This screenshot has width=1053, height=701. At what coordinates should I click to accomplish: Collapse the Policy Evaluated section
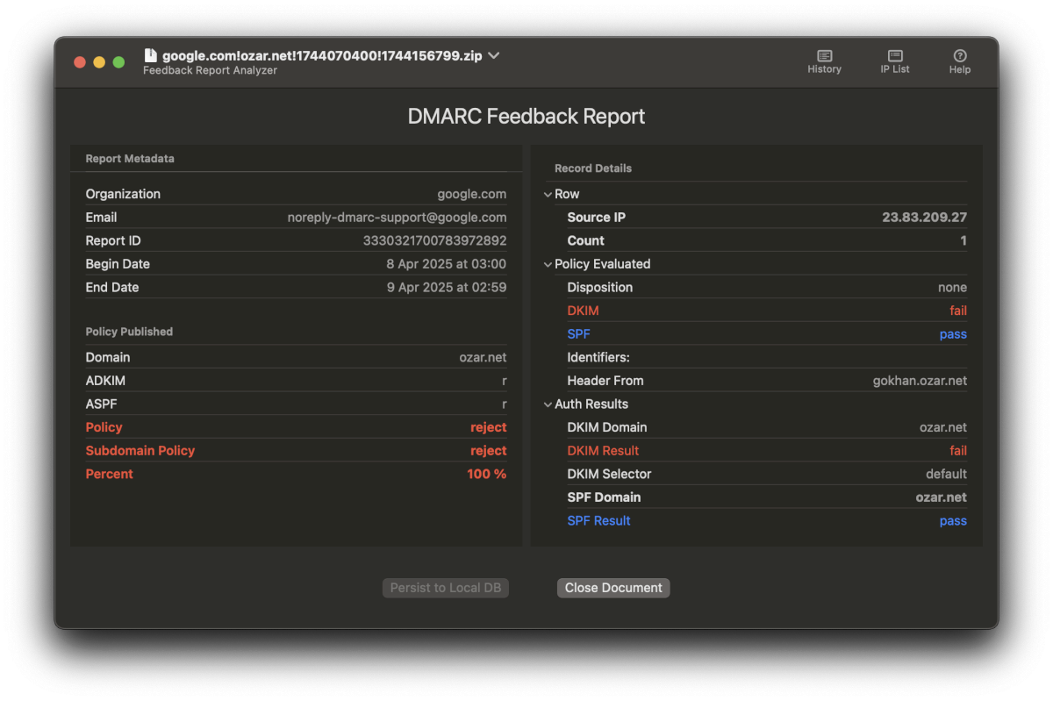point(548,264)
